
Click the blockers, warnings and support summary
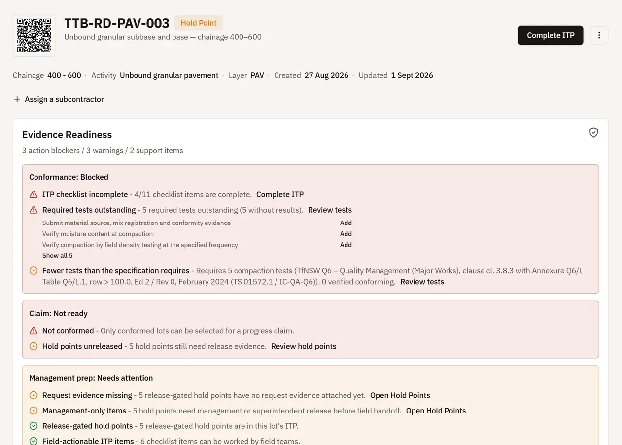point(103,151)
